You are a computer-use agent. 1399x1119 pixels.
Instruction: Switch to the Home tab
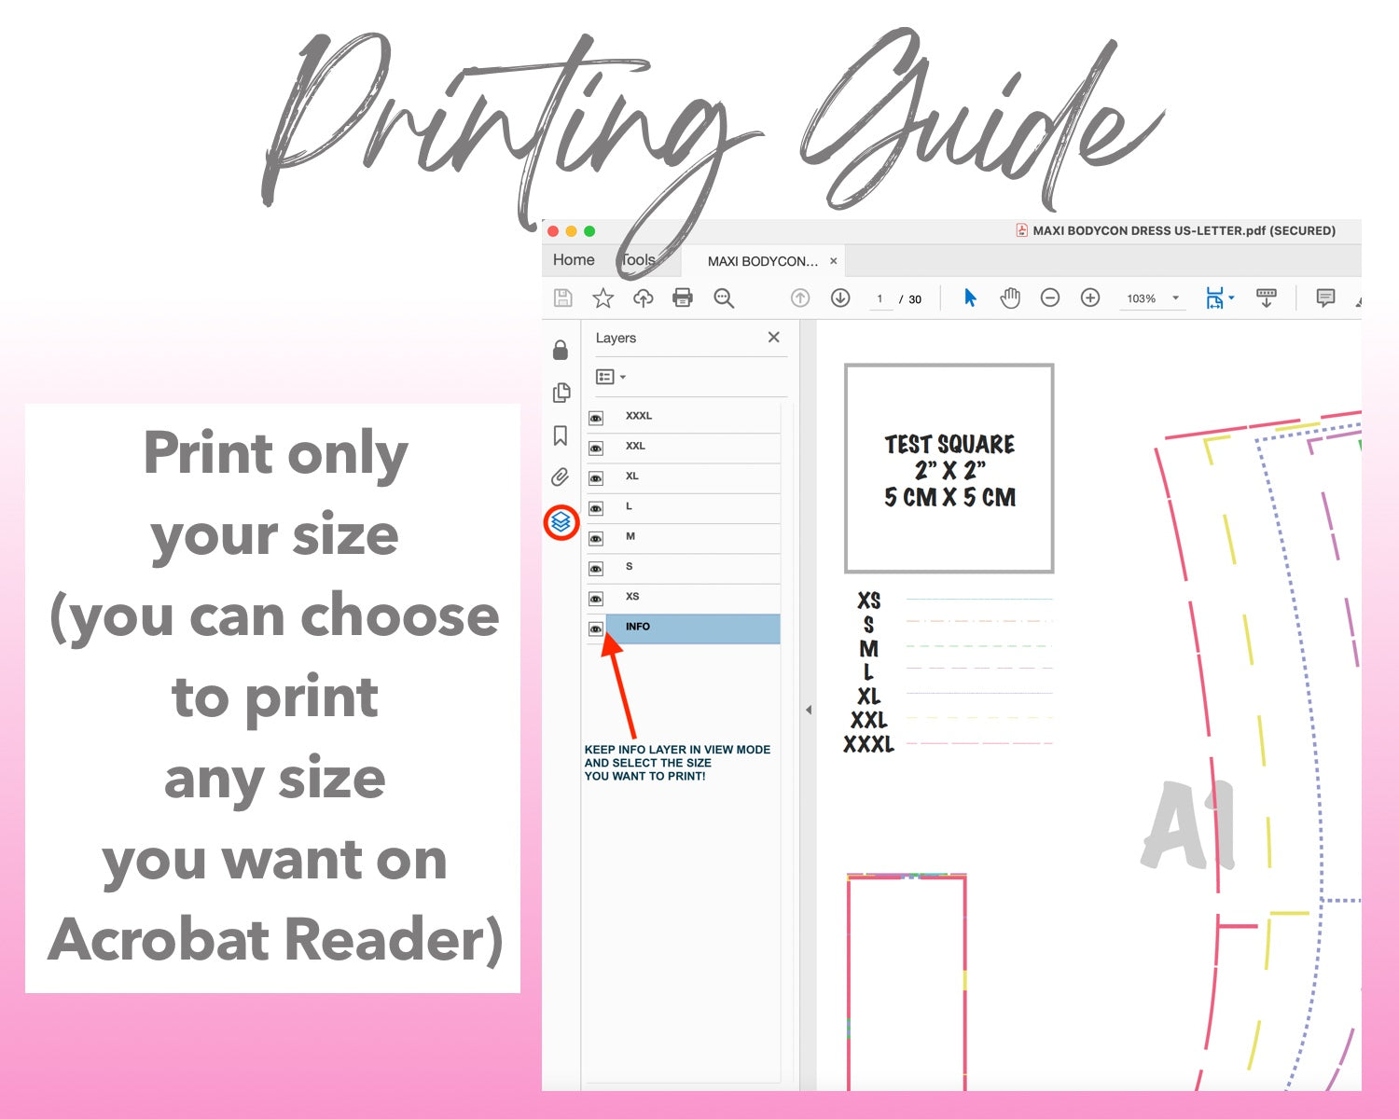[574, 260]
